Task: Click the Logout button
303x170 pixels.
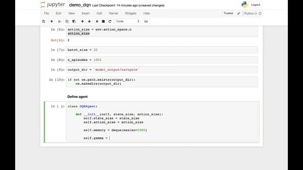Action: tap(256, 5)
